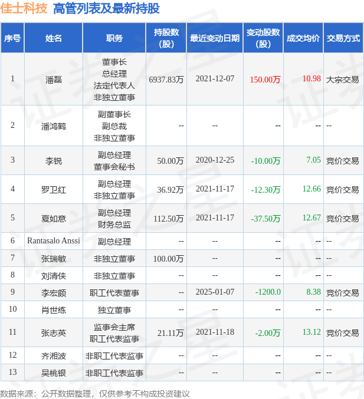Click price 8.38
364x399 pixels.
pos(314,292)
